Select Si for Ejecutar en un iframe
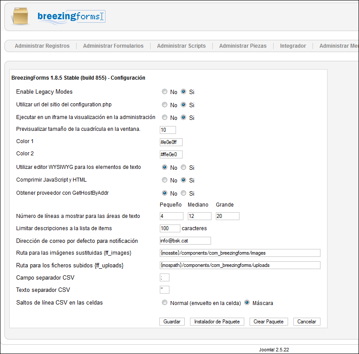The image size is (359, 354). point(183,117)
